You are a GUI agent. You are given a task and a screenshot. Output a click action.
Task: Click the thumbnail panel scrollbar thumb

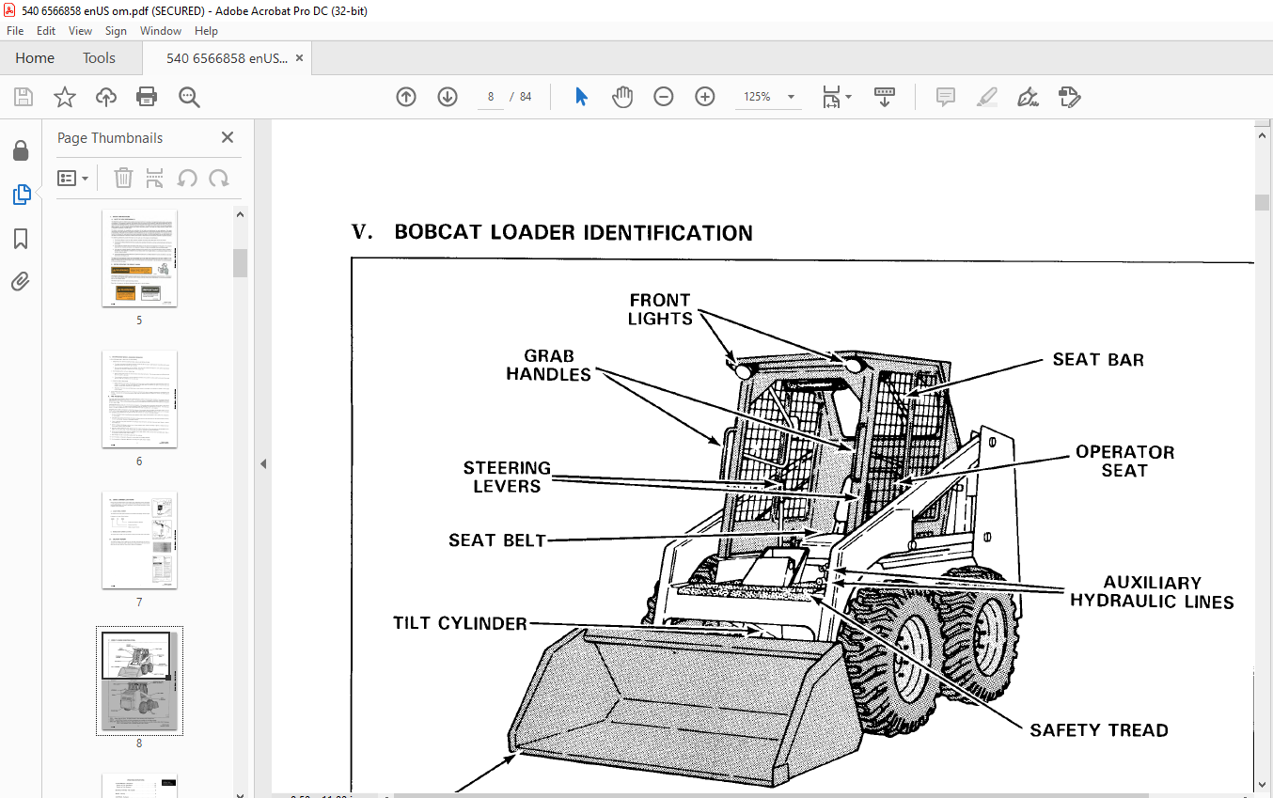[240, 263]
